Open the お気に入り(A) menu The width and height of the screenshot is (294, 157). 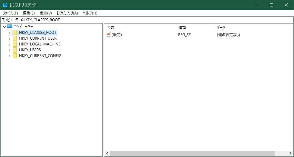click(x=67, y=13)
